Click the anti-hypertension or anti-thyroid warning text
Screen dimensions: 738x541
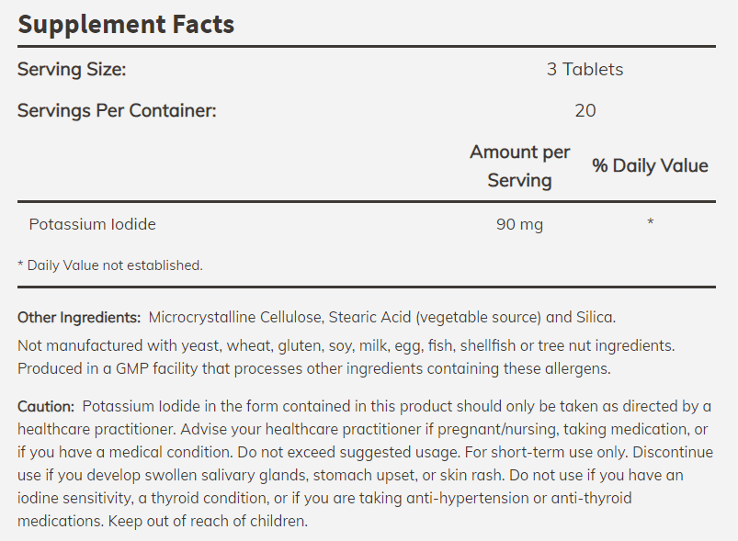click(518, 498)
